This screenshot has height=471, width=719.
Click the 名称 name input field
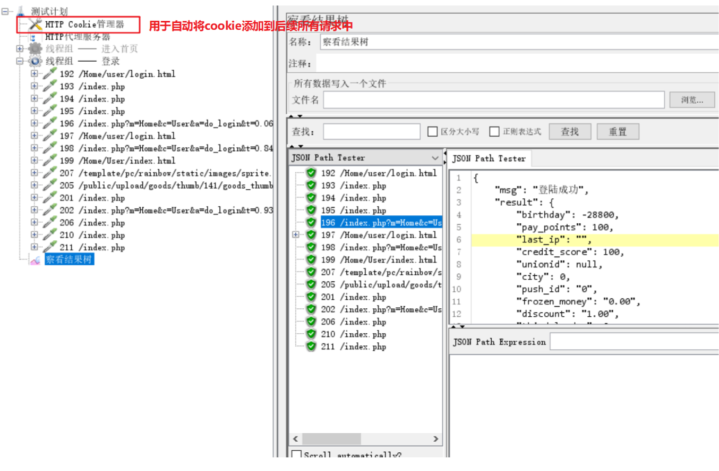(519, 42)
